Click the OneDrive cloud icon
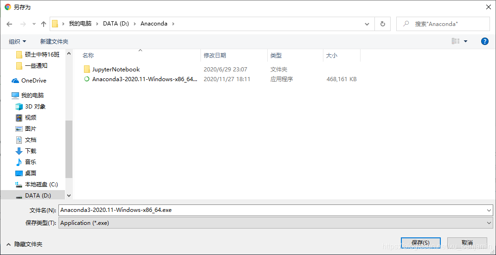The width and height of the screenshot is (496, 255). 15,81
